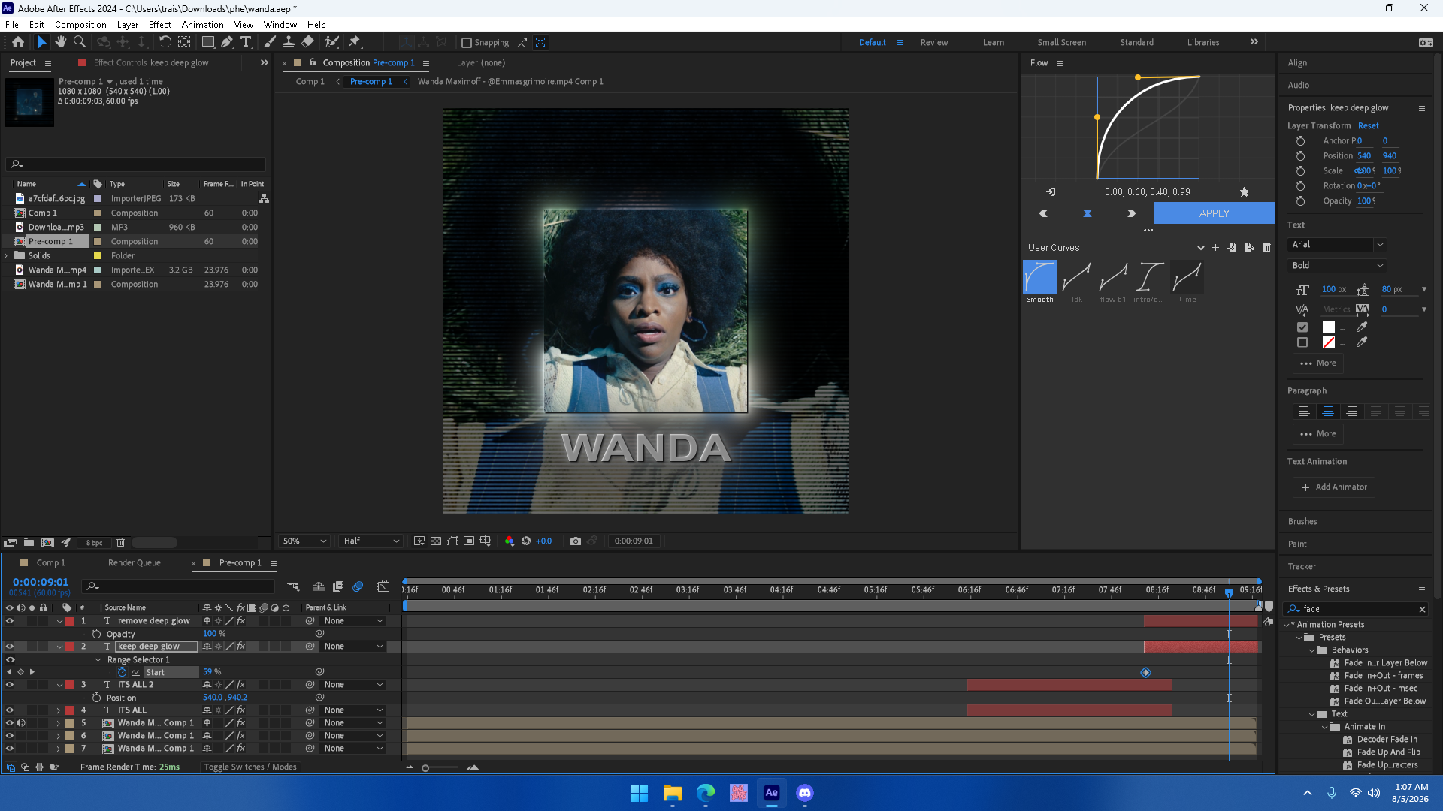Viewport: 1443px width, 811px height.
Task: Take a snapshot with camera icon
Action: [x=576, y=541]
